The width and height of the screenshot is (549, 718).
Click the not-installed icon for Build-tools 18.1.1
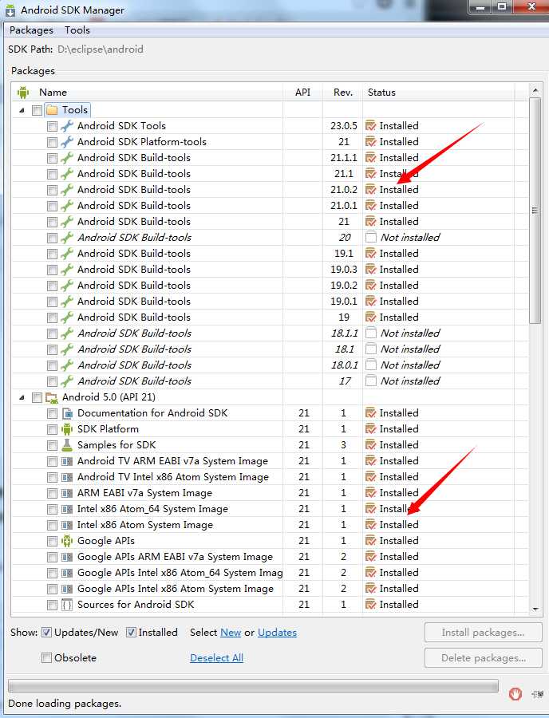coord(371,333)
